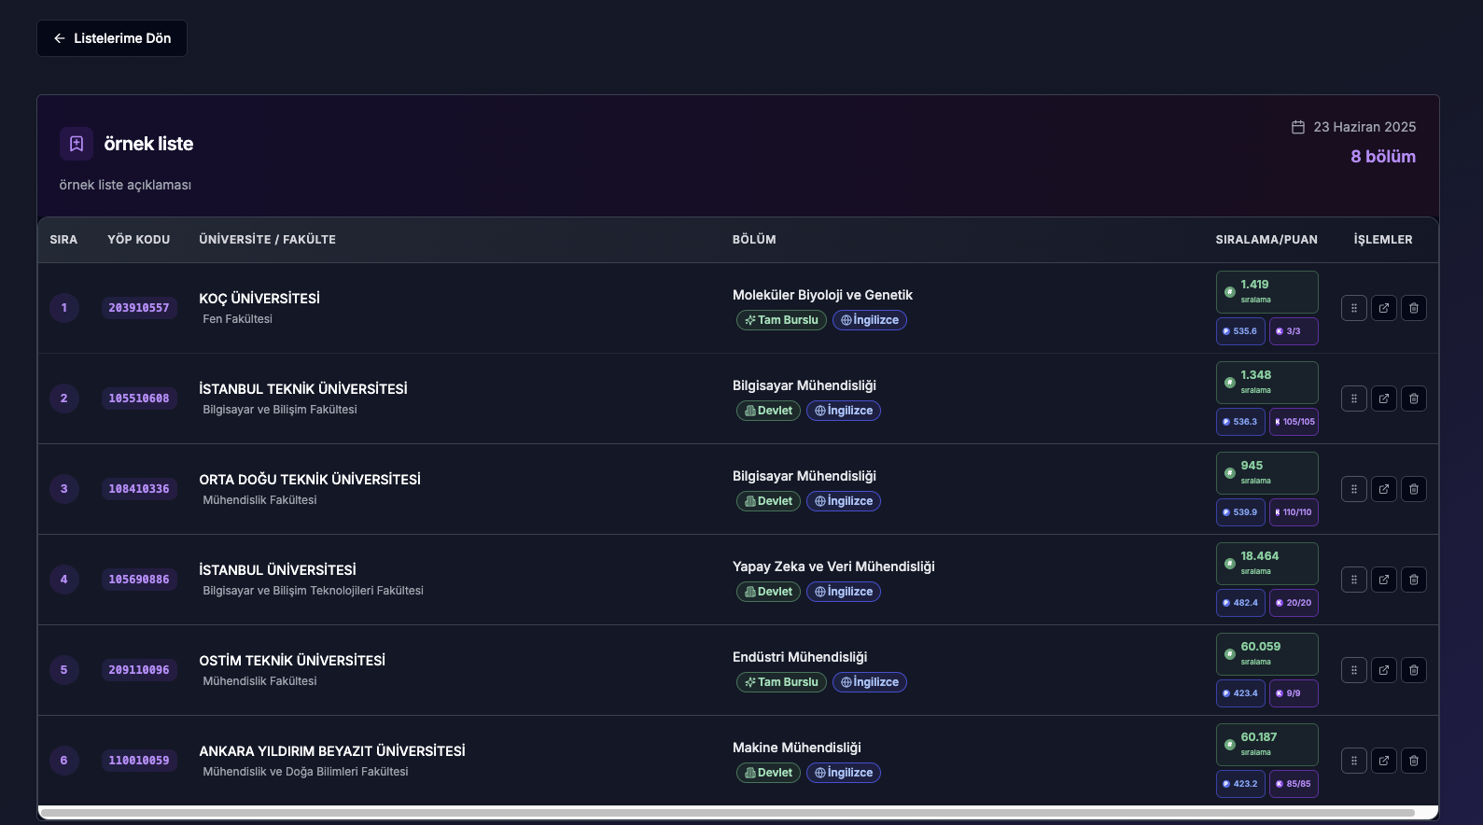Open external link for Ankara Yıldırım Beyazıt row
The height and width of the screenshot is (825, 1483).
click(x=1384, y=761)
